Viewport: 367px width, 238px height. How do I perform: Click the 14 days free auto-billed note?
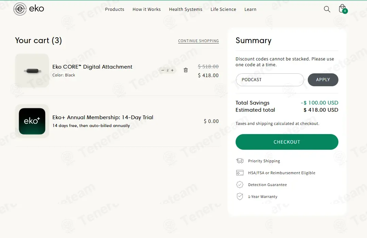pos(91,126)
